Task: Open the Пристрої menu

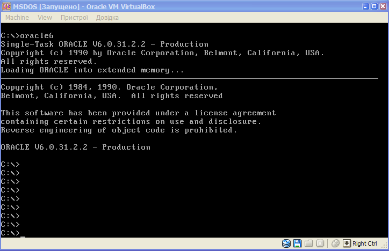Action: 74,18
